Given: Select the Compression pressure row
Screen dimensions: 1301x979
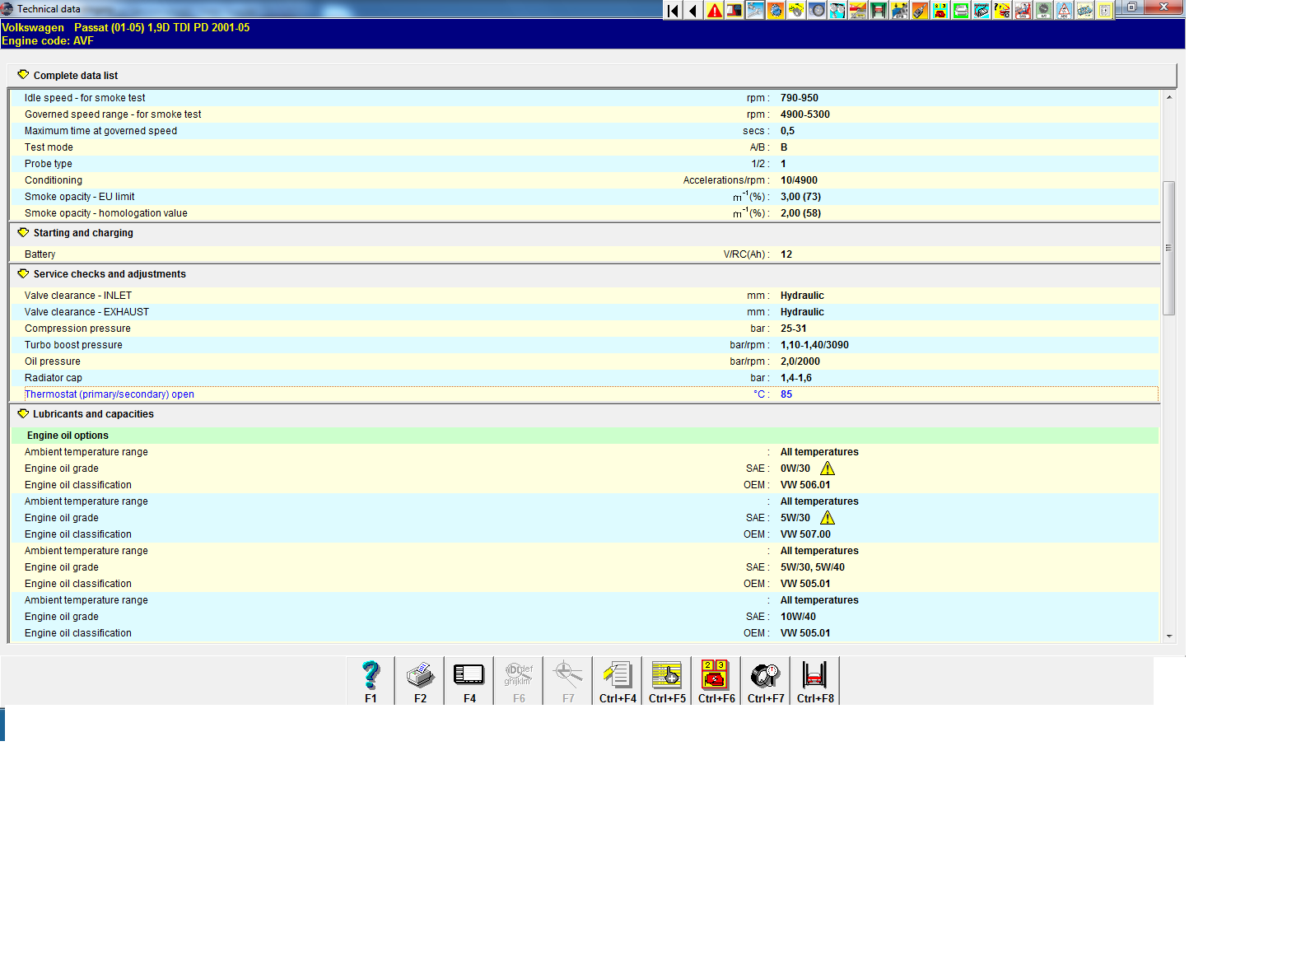Looking at the screenshot, I should coord(585,329).
